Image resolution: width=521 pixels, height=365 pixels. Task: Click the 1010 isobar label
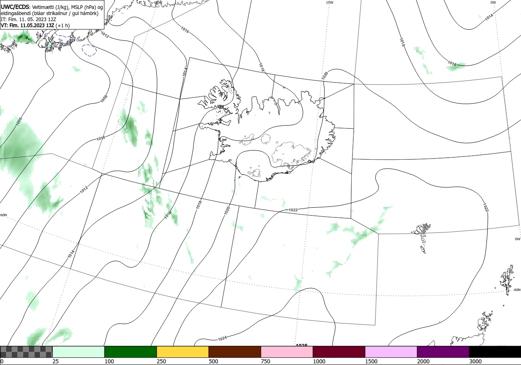coord(101,138)
